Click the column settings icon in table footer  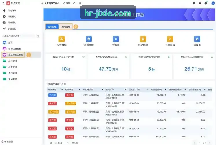click(x=51, y=143)
